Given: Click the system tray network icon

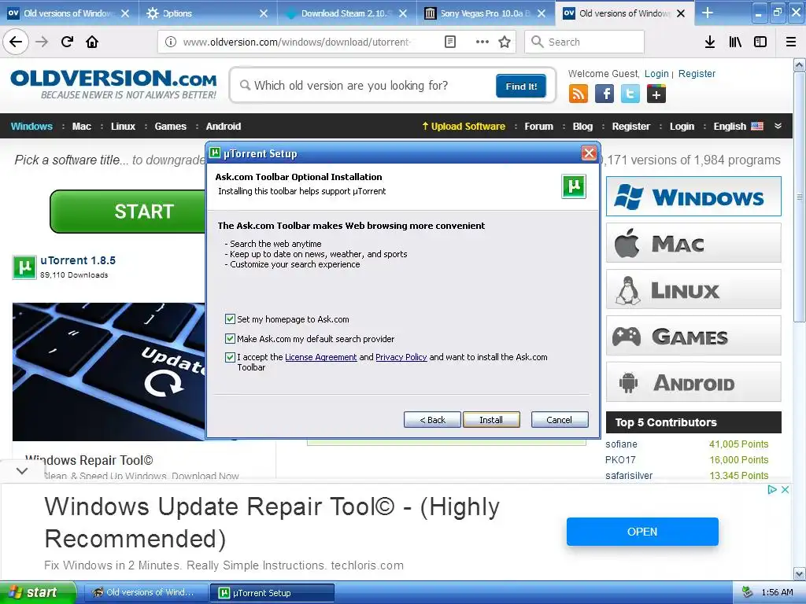Looking at the screenshot, I should coord(747,592).
